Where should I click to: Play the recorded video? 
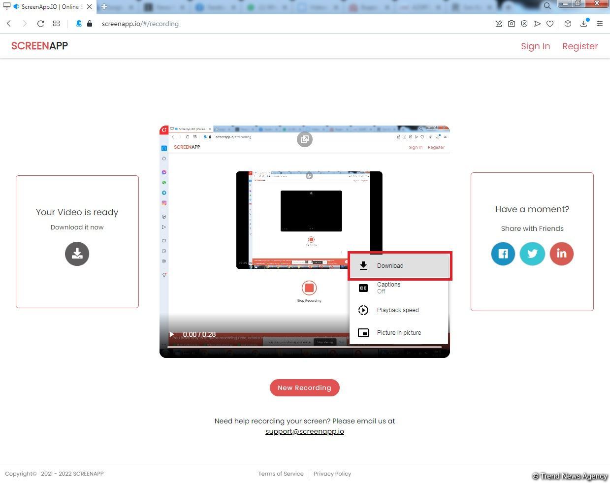(x=171, y=334)
